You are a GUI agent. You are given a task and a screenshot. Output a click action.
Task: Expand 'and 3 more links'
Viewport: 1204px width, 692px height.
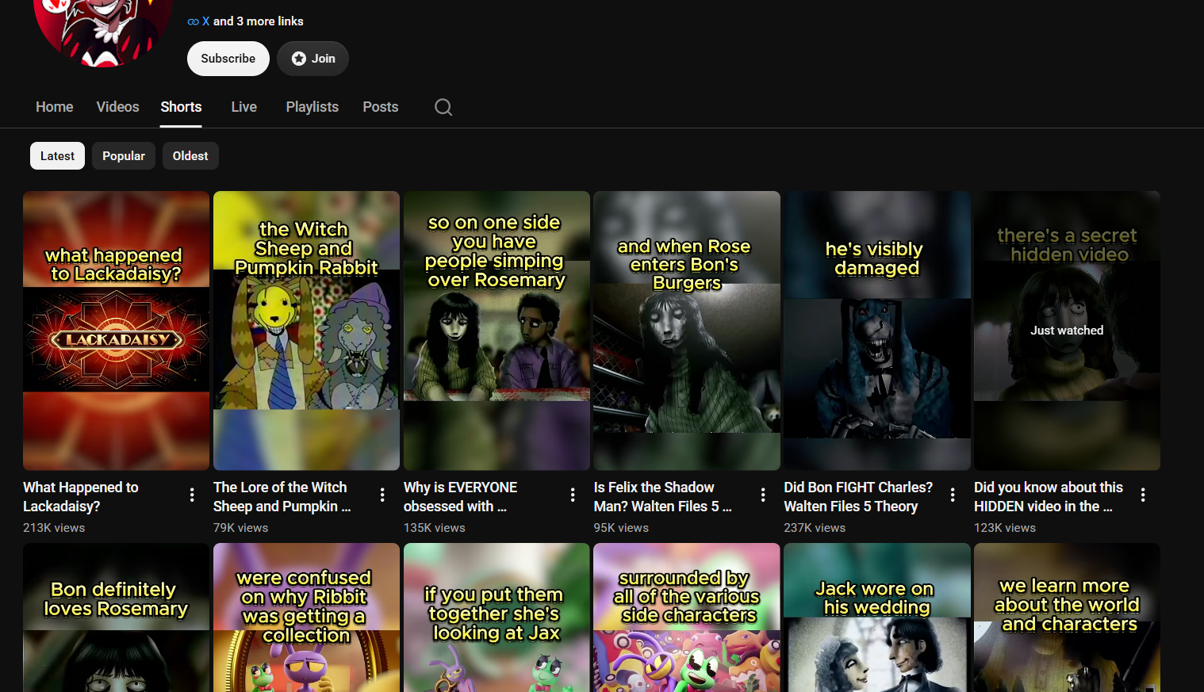(259, 21)
